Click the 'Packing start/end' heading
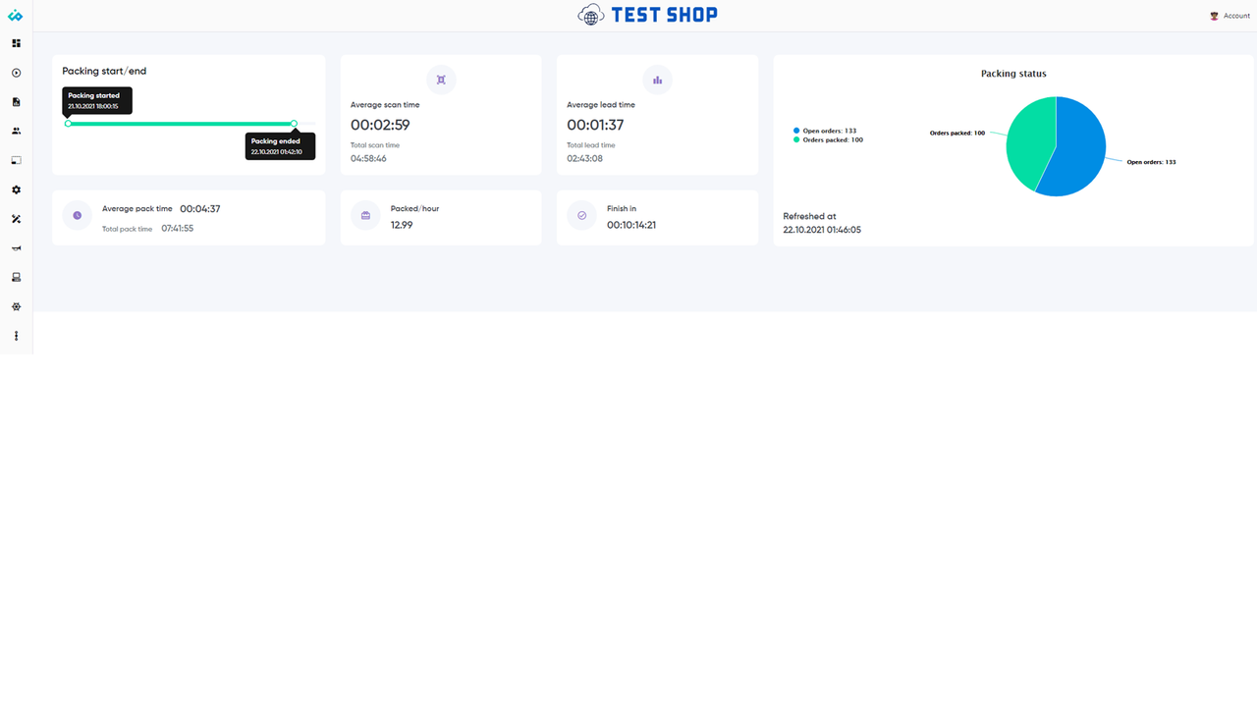The width and height of the screenshot is (1257, 707). (x=104, y=71)
